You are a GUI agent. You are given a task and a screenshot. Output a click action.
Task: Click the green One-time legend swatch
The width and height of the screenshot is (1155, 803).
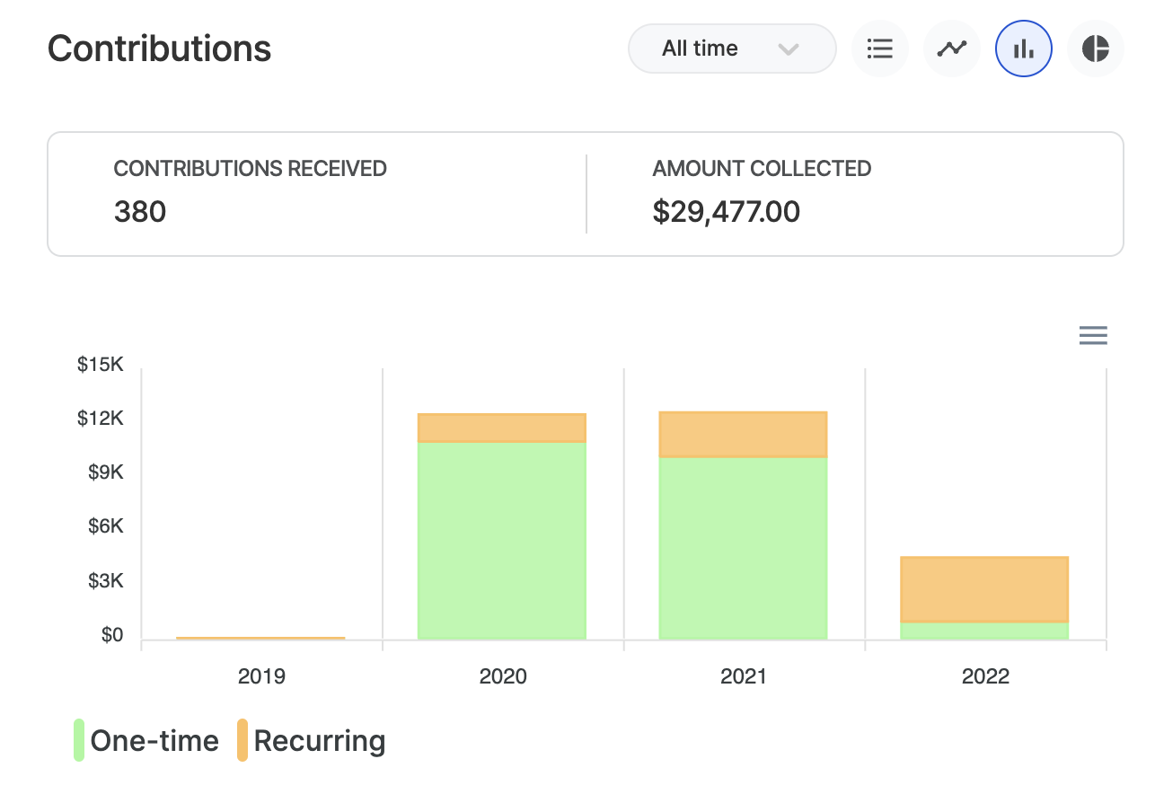[x=79, y=741]
